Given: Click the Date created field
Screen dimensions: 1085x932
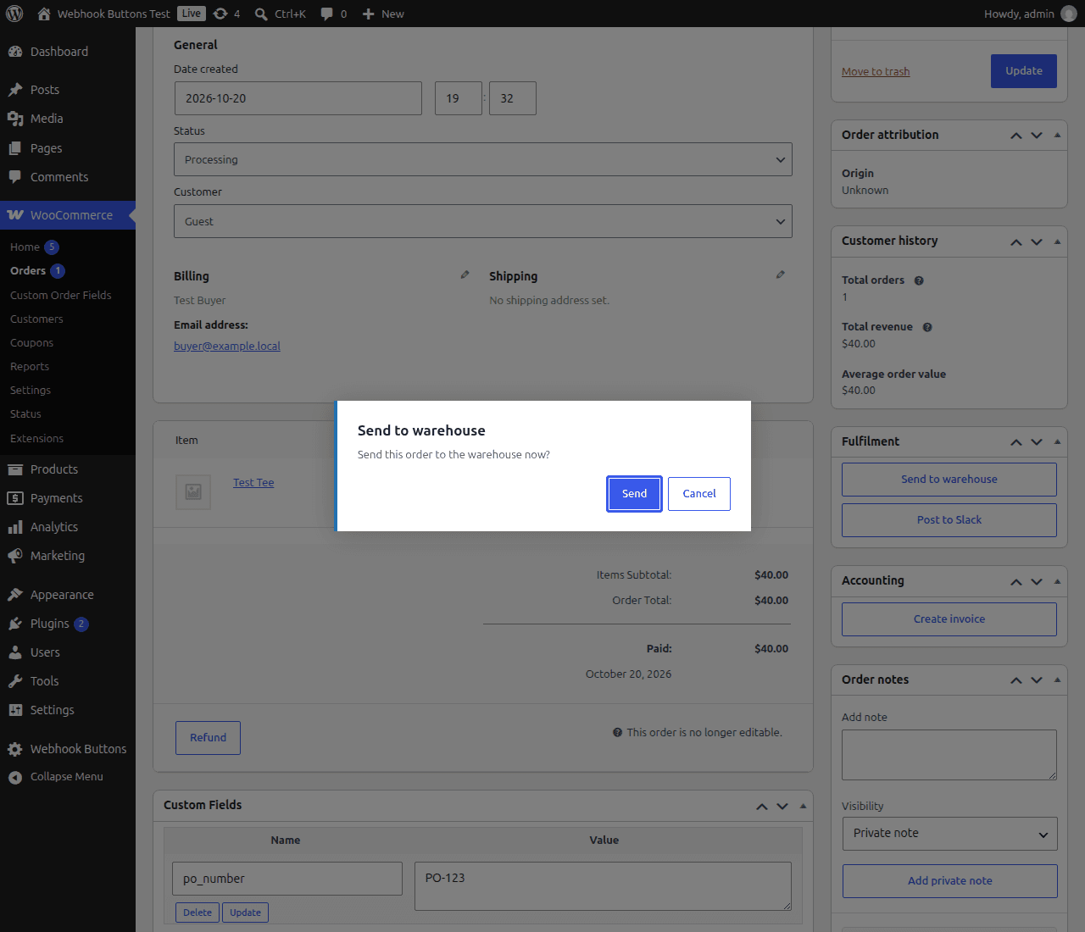Looking at the screenshot, I should tap(298, 98).
